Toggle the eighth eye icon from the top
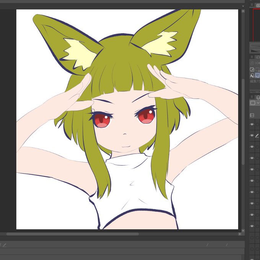 click(x=252, y=204)
